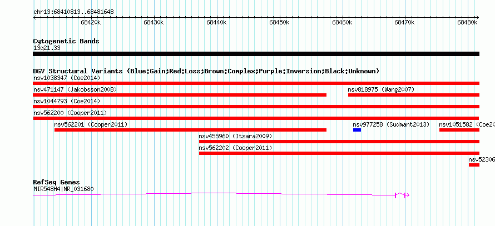495x226 pixels.
Task: Click the 68450k ruler tick label
Action: pos(279,22)
